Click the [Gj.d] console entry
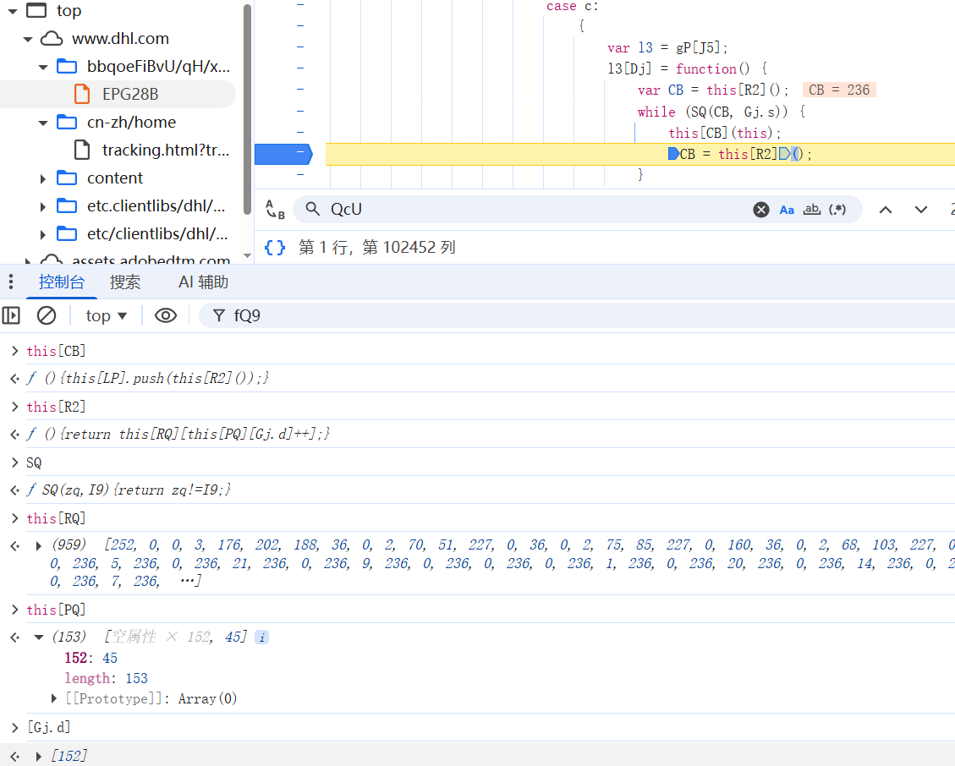955x766 pixels. pos(49,728)
